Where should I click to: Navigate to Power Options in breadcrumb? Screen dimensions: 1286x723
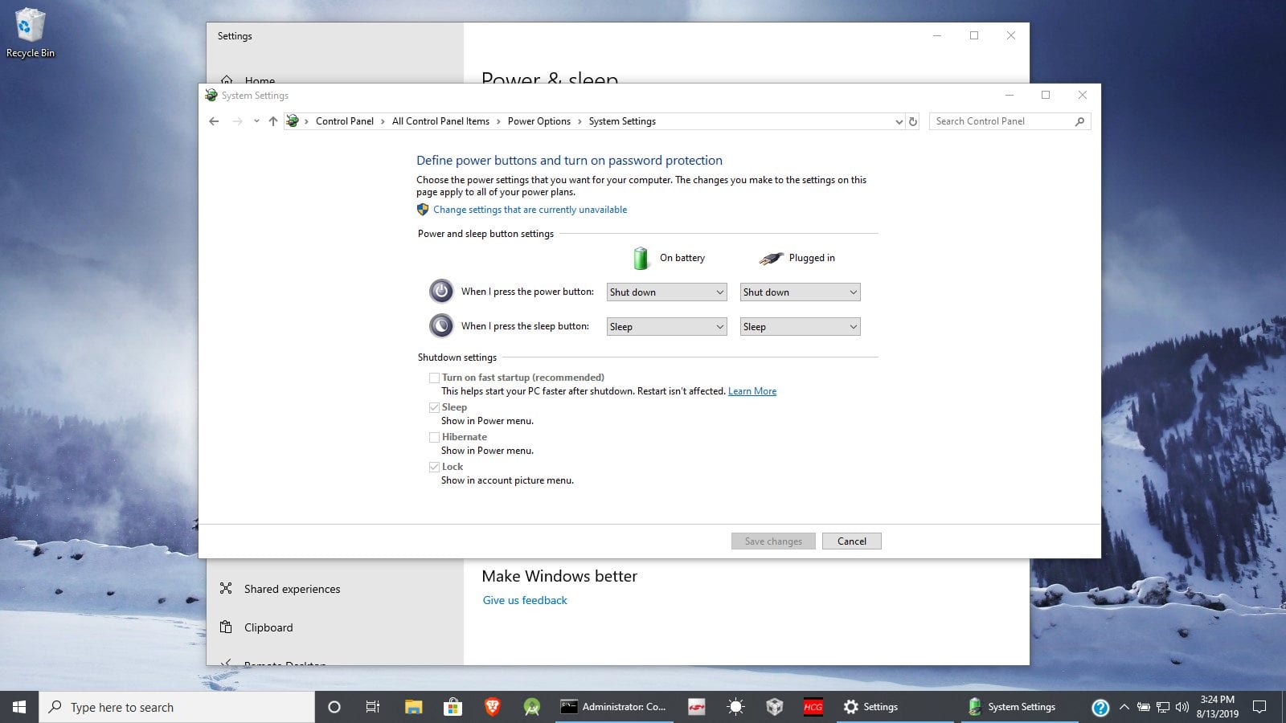point(539,121)
